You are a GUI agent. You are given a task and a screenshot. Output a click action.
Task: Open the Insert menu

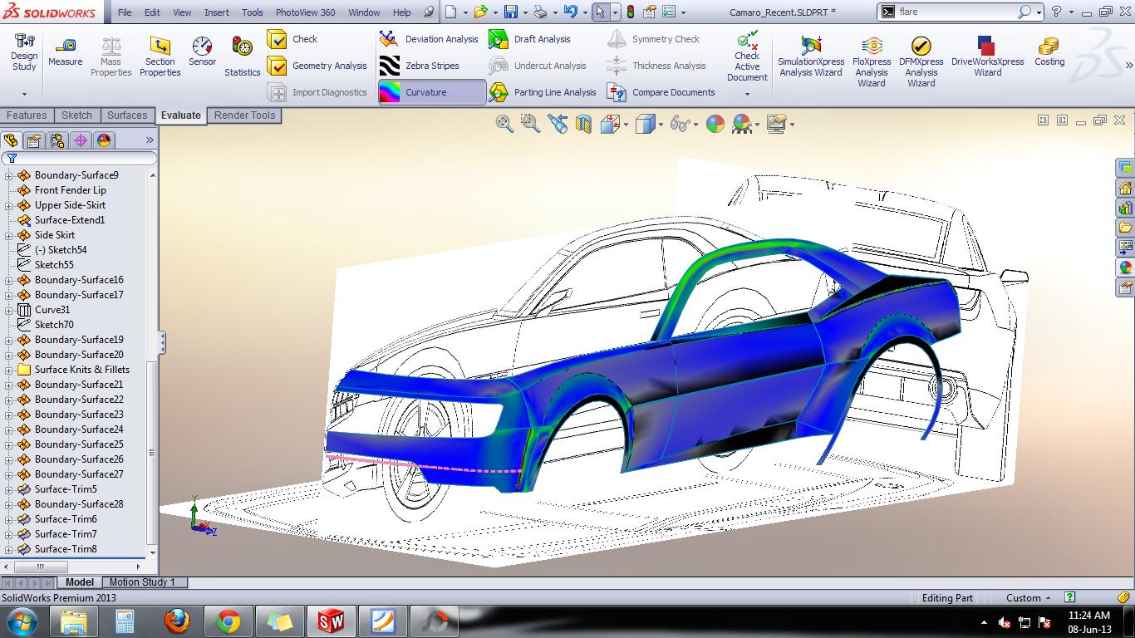pos(217,12)
